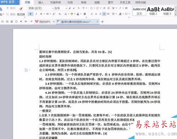Click the clear formatting icon

79,8
